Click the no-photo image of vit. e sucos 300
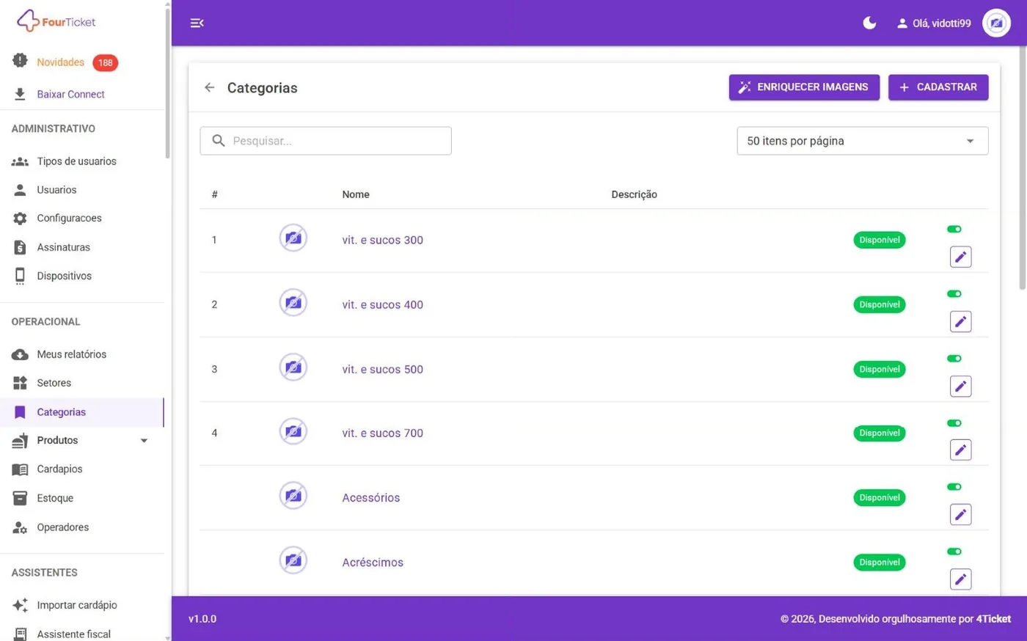1027x641 pixels. 293,238
